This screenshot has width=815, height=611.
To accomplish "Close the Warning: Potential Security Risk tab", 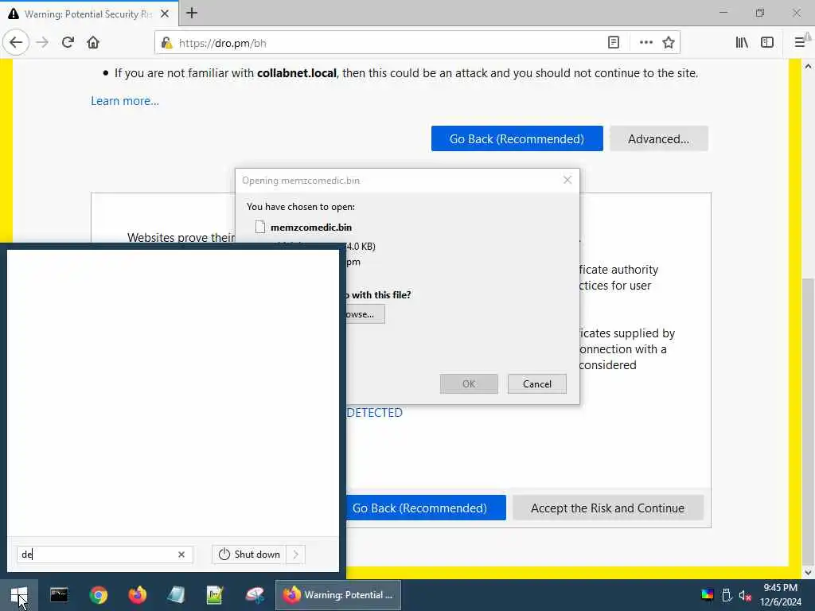I will click(164, 14).
